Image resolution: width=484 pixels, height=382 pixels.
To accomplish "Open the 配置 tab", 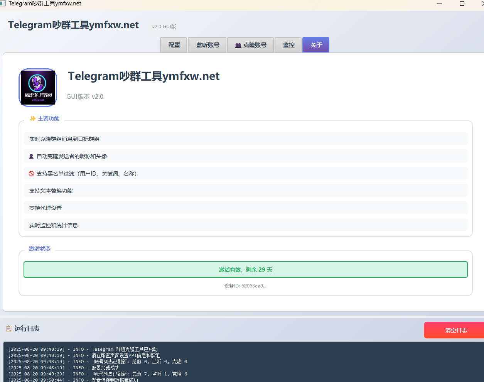I will tap(174, 45).
